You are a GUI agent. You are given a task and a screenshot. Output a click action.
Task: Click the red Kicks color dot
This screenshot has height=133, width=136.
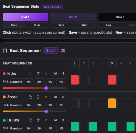click(4, 74)
